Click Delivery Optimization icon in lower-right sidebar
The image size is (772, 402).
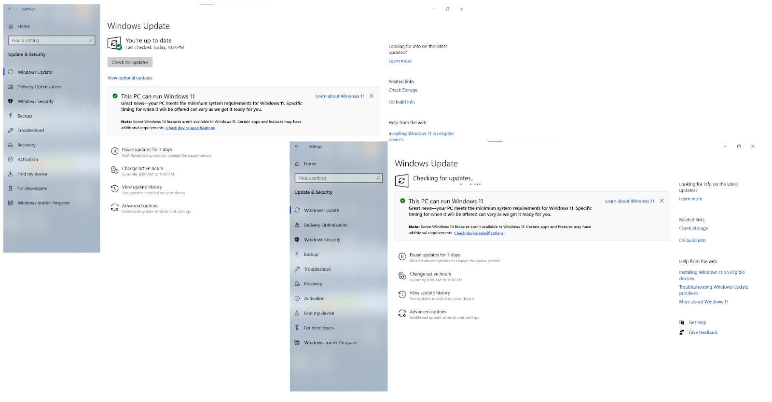pos(297,225)
